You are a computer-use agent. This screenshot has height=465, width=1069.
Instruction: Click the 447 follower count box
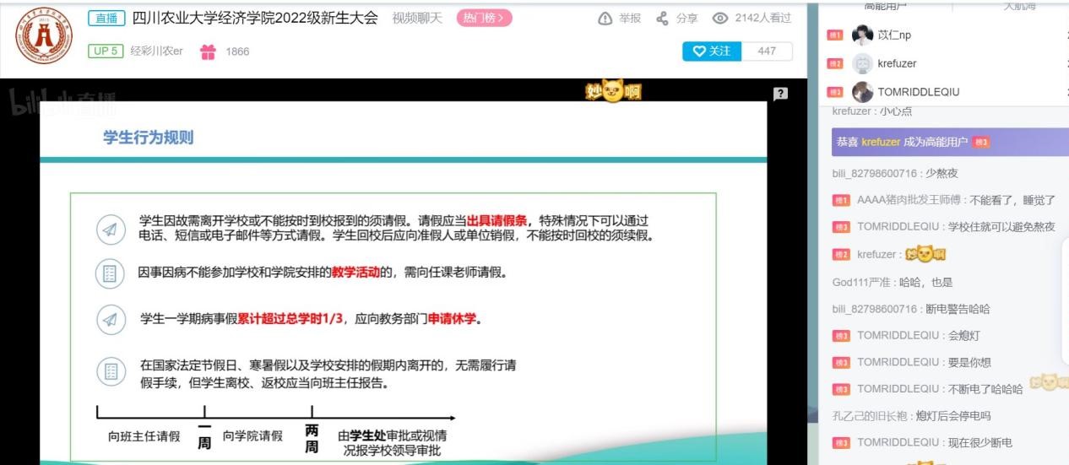pyautogui.click(x=767, y=51)
